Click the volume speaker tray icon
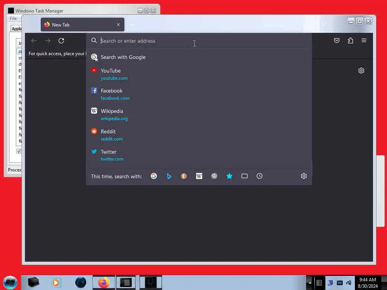 pos(349,283)
